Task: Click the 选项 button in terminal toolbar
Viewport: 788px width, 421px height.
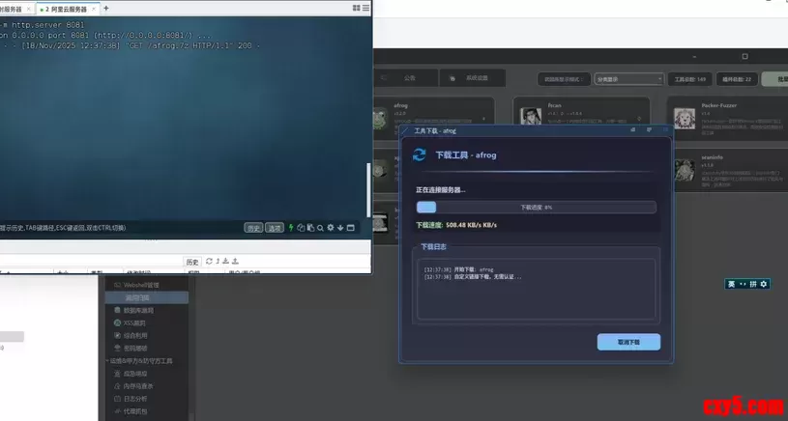Action: point(276,228)
